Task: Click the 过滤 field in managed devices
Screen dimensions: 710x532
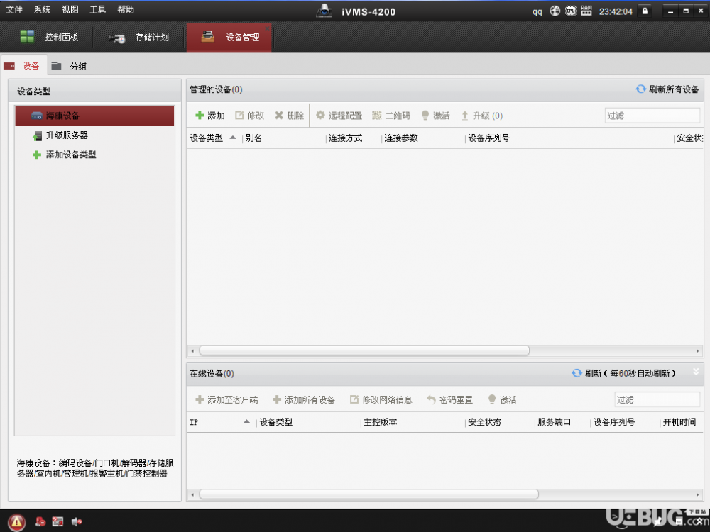Action: [652, 116]
